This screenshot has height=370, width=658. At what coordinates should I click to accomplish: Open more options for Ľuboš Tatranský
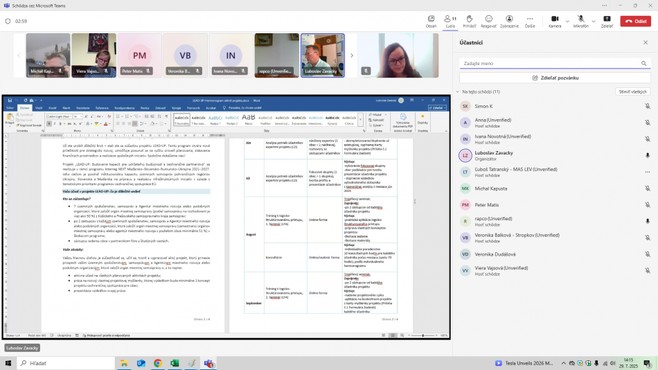(648, 172)
